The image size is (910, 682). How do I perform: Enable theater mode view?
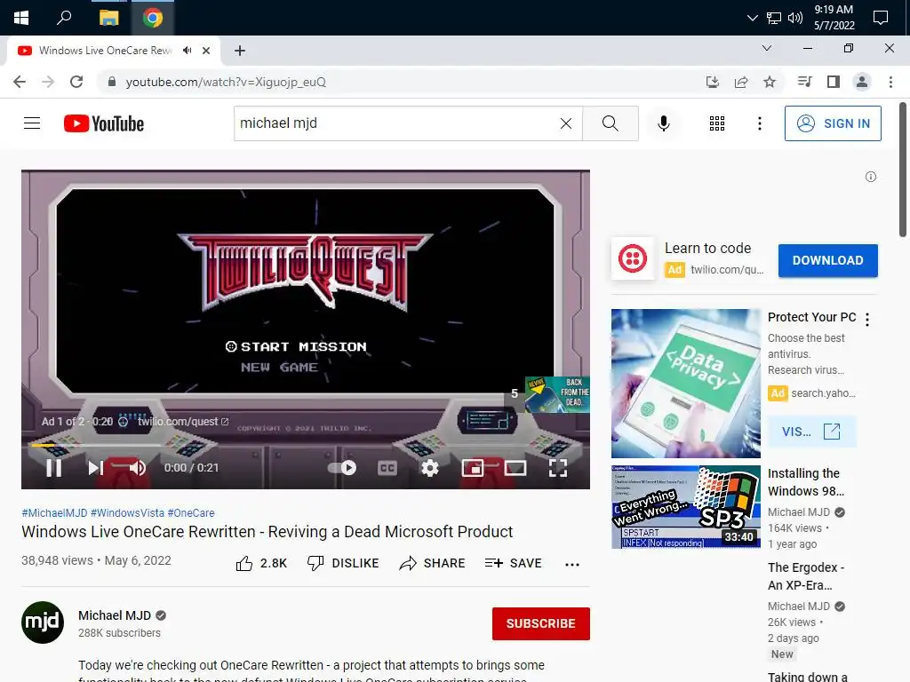tap(515, 467)
